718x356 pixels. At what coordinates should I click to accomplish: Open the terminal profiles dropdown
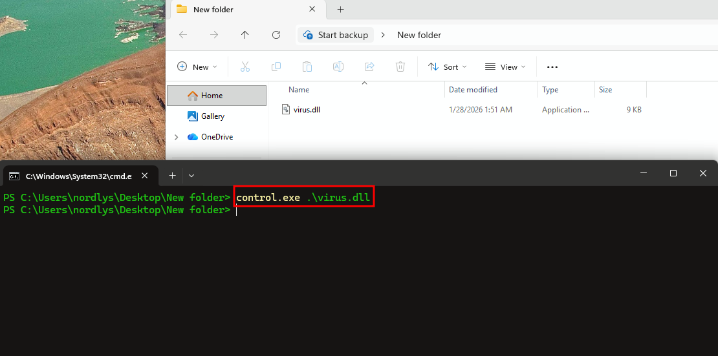click(191, 176)
